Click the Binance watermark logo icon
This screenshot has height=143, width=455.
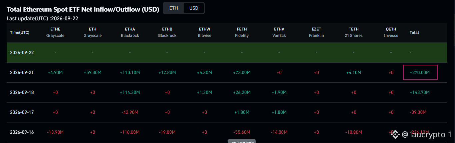point(395,134)
